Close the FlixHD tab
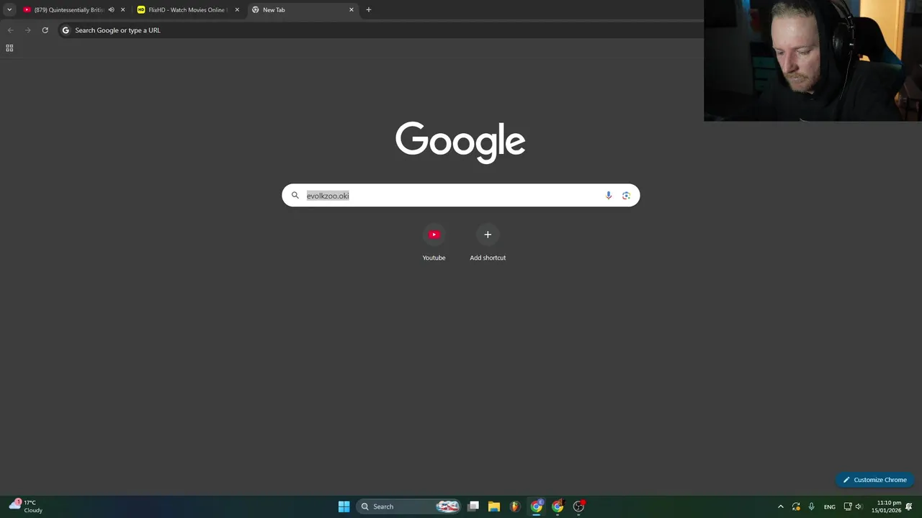The height and width of the screenshot is (518, 922). (x=237, y=10)
